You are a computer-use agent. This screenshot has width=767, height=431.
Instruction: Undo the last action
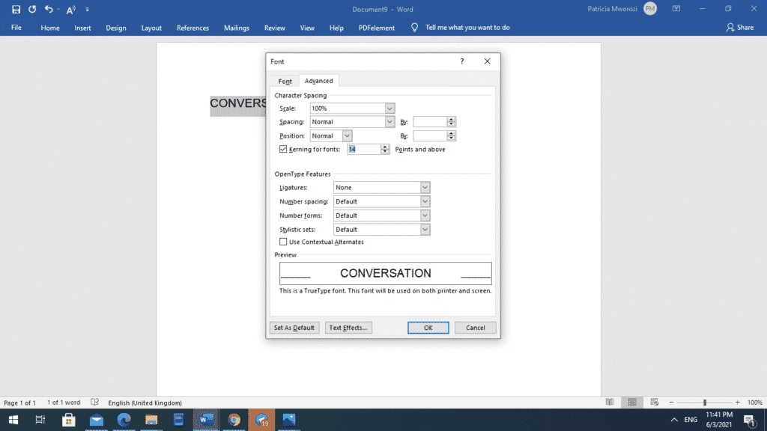(x=47, y=9)
